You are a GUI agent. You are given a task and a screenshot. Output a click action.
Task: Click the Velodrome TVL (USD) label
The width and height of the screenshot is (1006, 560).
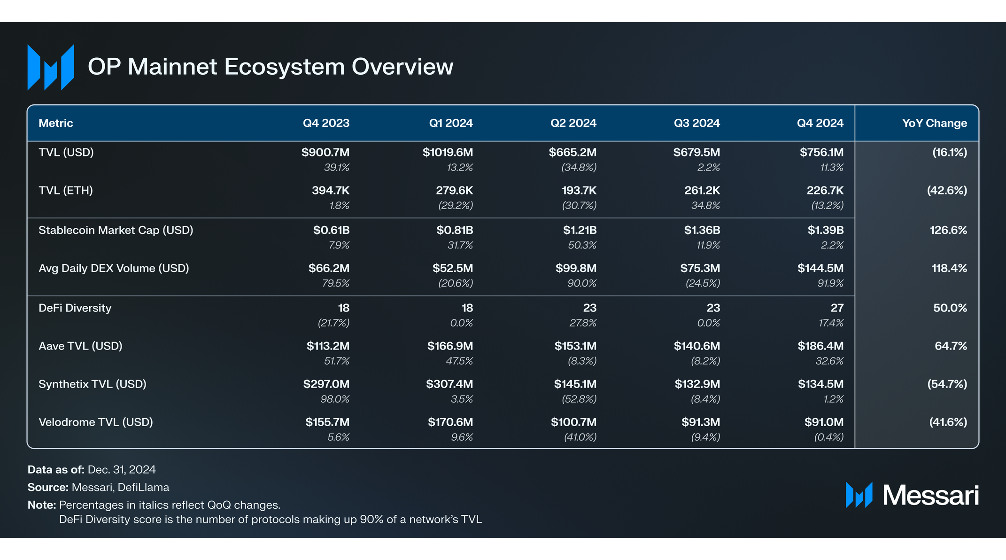click(x=96, y=422)
